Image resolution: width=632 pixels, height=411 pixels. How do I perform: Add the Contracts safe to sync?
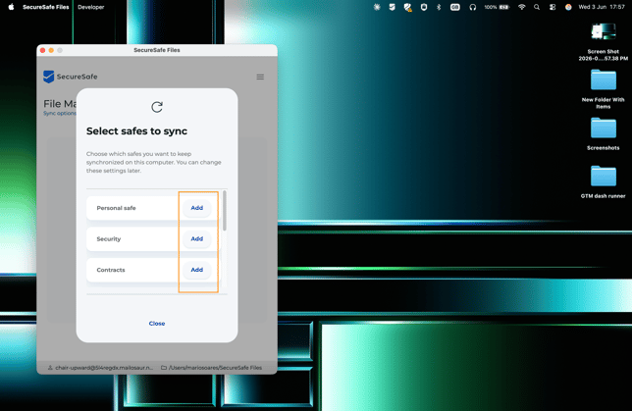pyautogui.click(x=196, y=270)
